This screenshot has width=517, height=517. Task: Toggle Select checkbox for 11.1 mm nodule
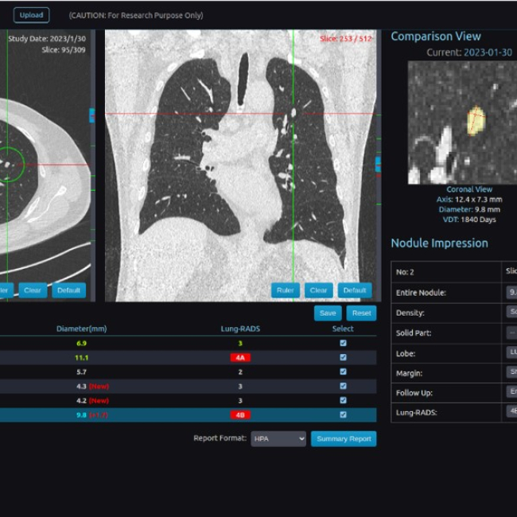(343, 357)
